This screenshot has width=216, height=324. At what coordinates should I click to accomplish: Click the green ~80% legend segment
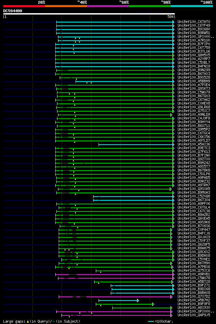150,6
